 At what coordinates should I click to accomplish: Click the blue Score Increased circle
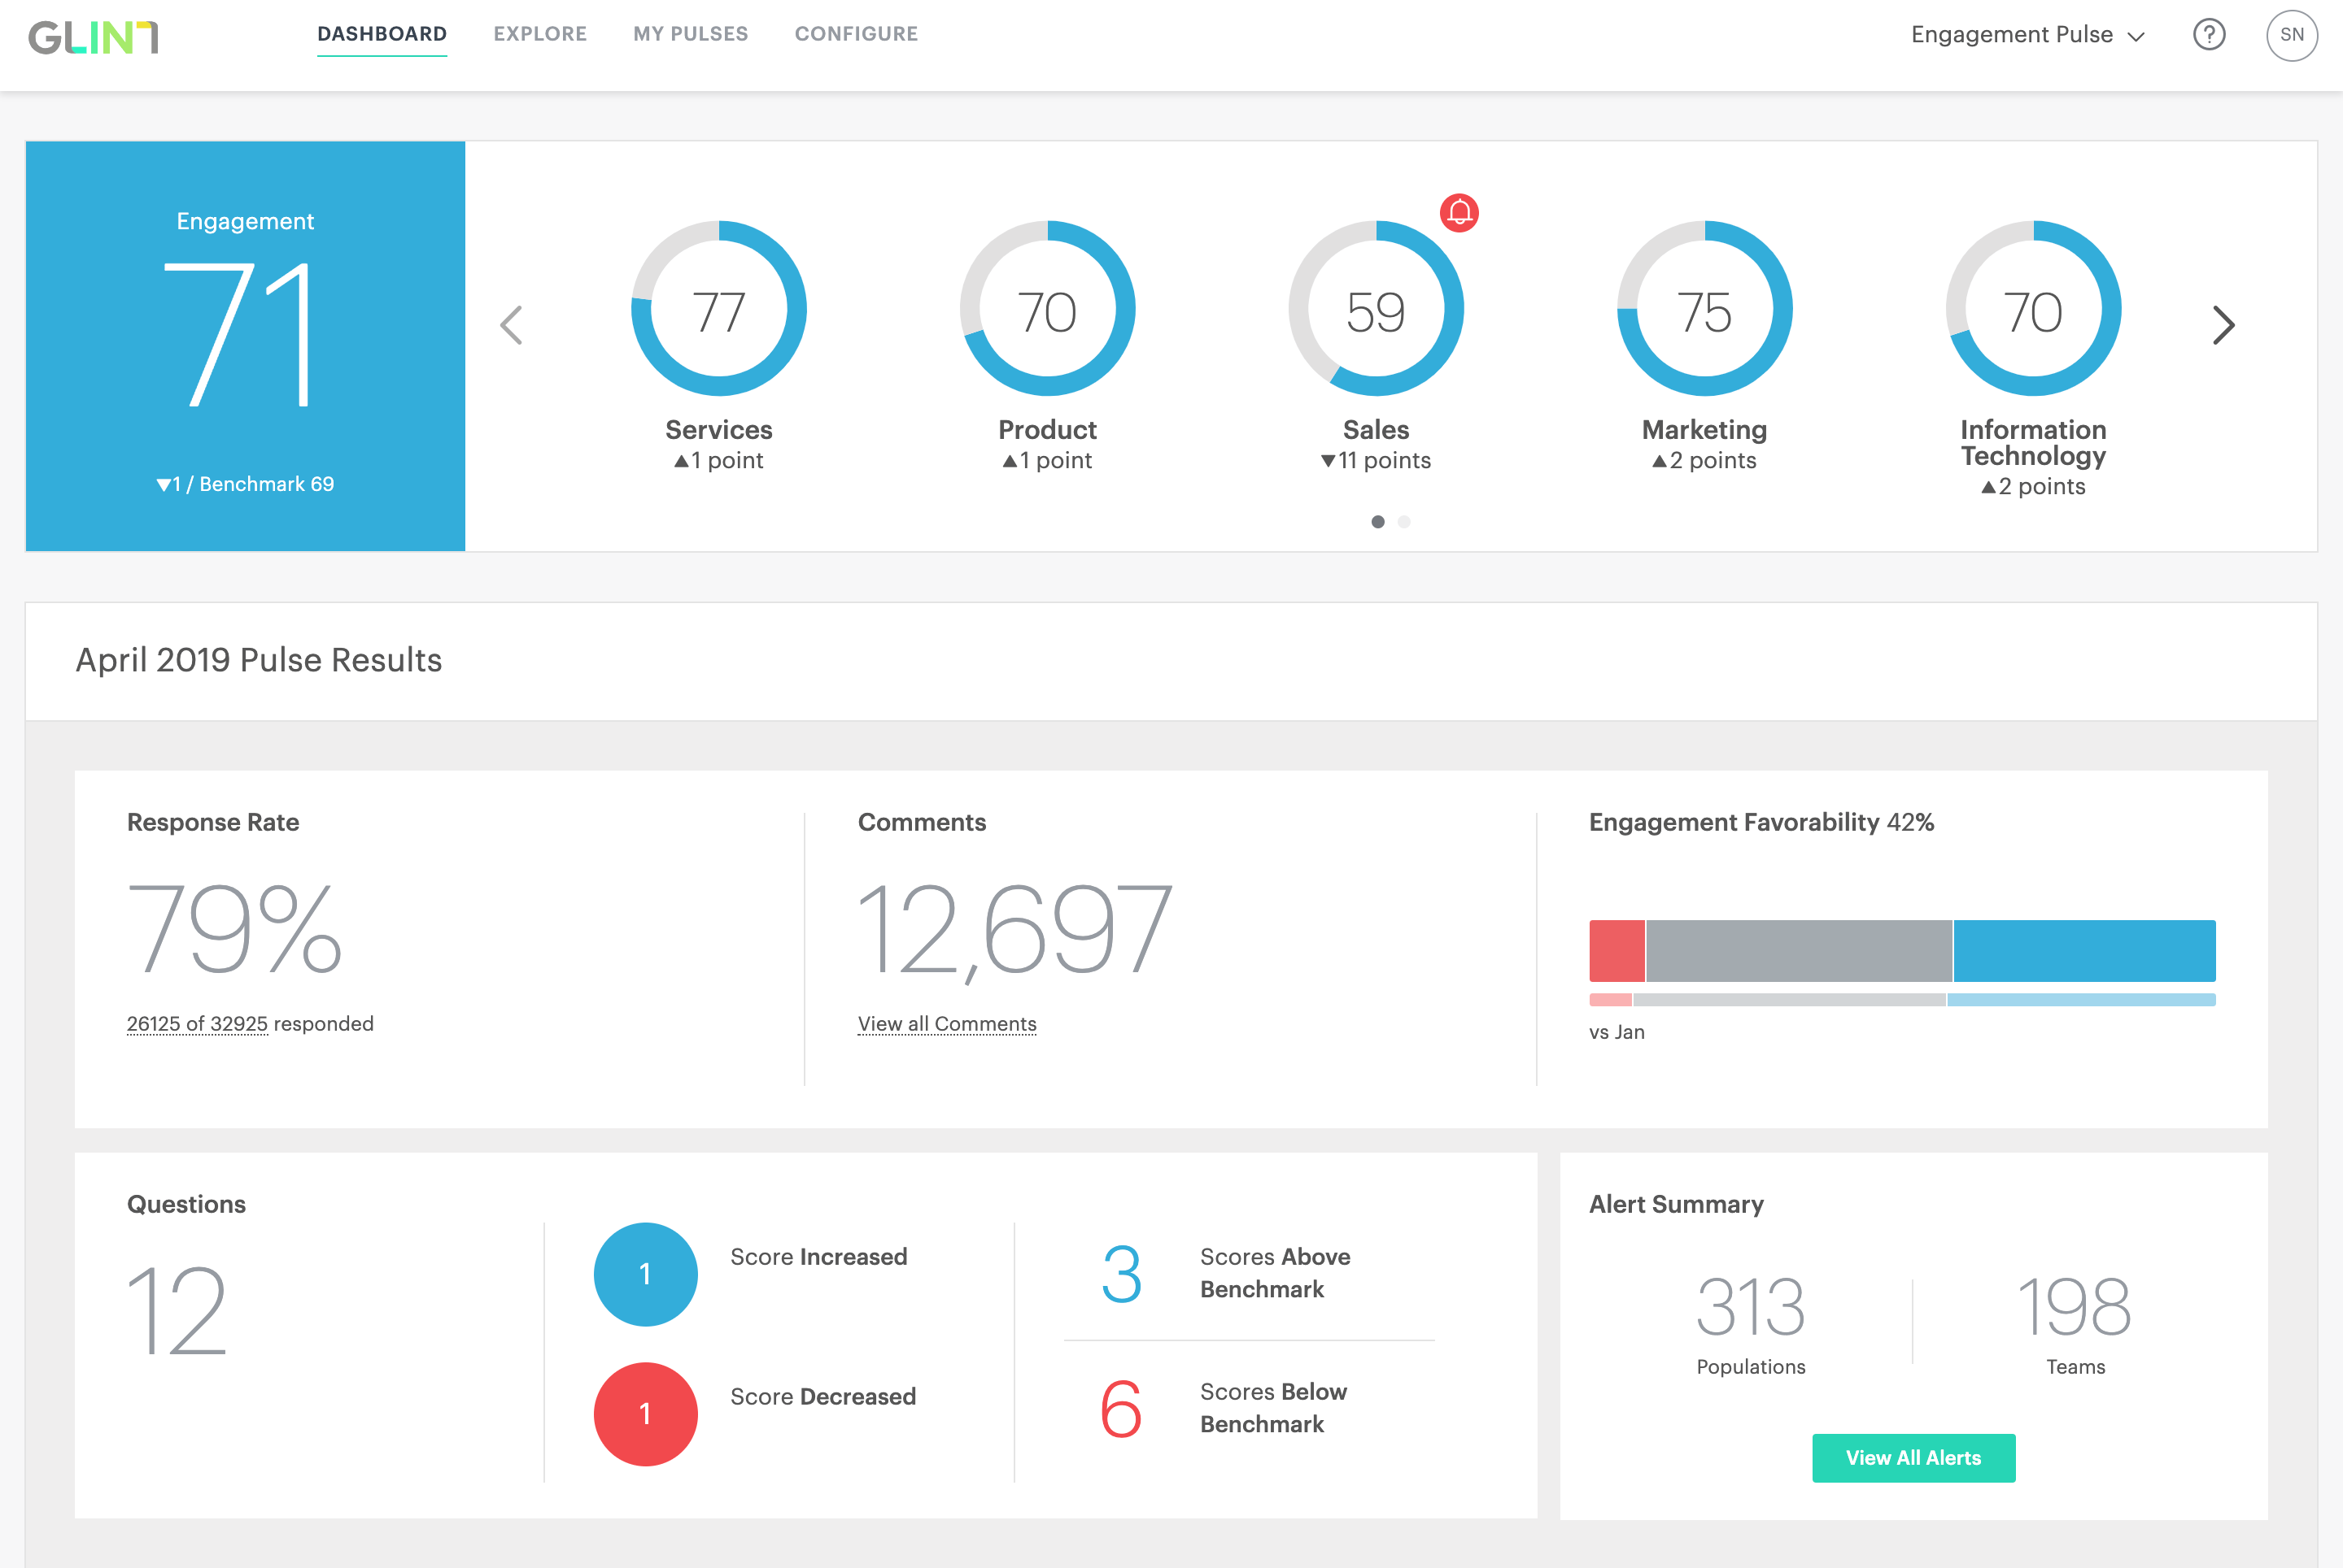click(646, 1273)
